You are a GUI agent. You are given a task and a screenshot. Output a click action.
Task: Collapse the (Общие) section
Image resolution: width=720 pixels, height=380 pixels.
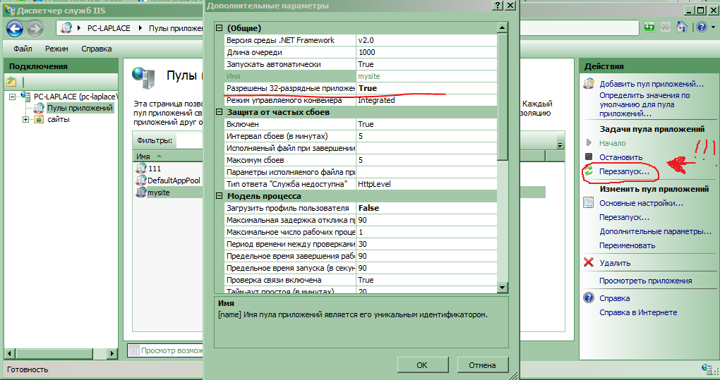coord(219,28)
